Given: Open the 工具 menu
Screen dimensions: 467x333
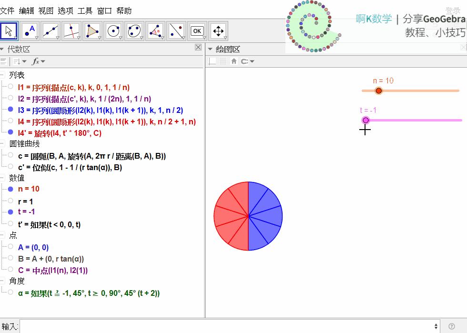Looking at the screenshot, I should 85,10.
